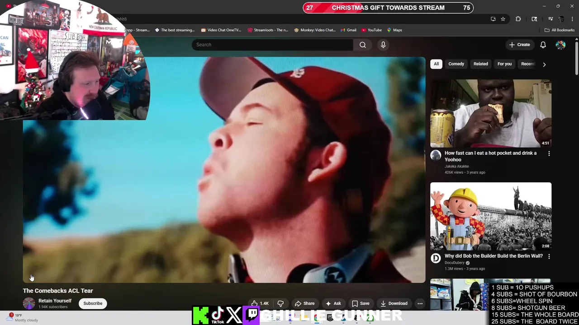Image resolution: width=579 pixels, height=325 pixels.
Task: Open the Monkey: Video Chat bookmark
Action: 315,30
